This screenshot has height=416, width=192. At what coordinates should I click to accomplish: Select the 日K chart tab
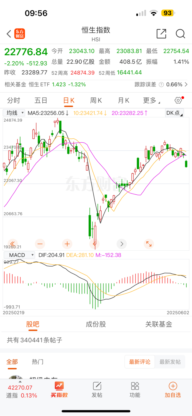[x=68, y=100]
